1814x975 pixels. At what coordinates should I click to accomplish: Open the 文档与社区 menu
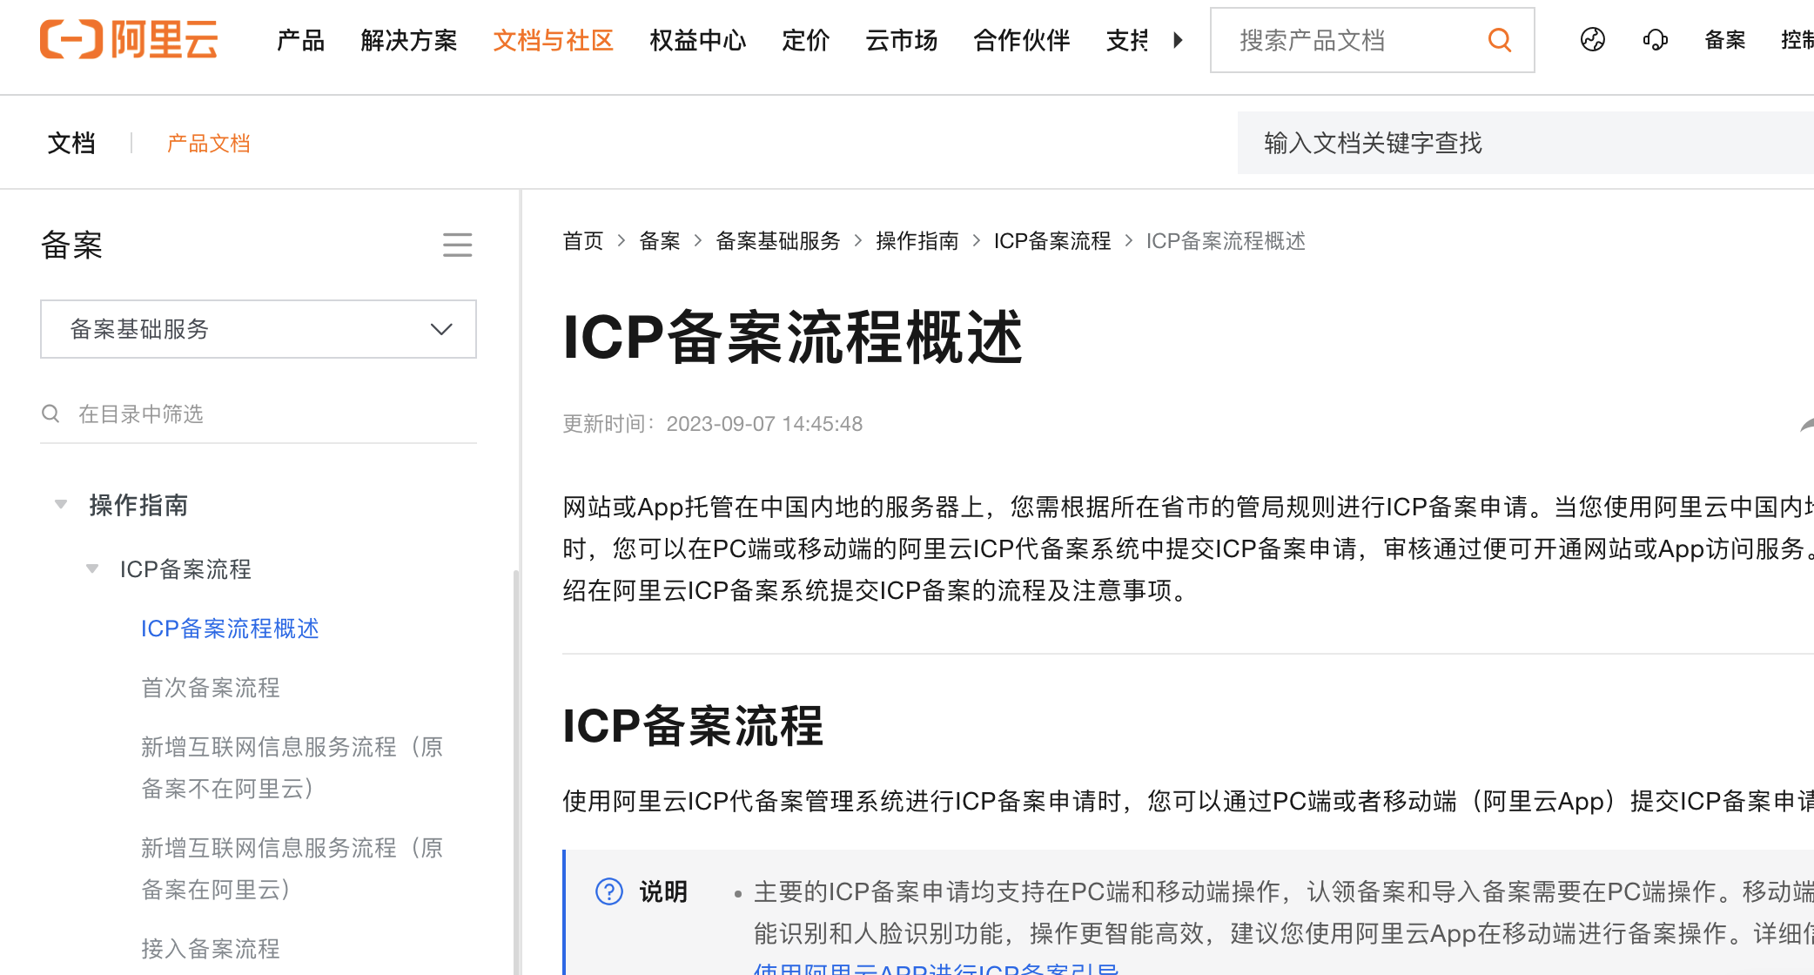553,40
